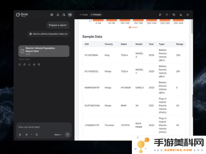Click the TOYOTA make cell

pyautogui.click(x=125, y=125)
